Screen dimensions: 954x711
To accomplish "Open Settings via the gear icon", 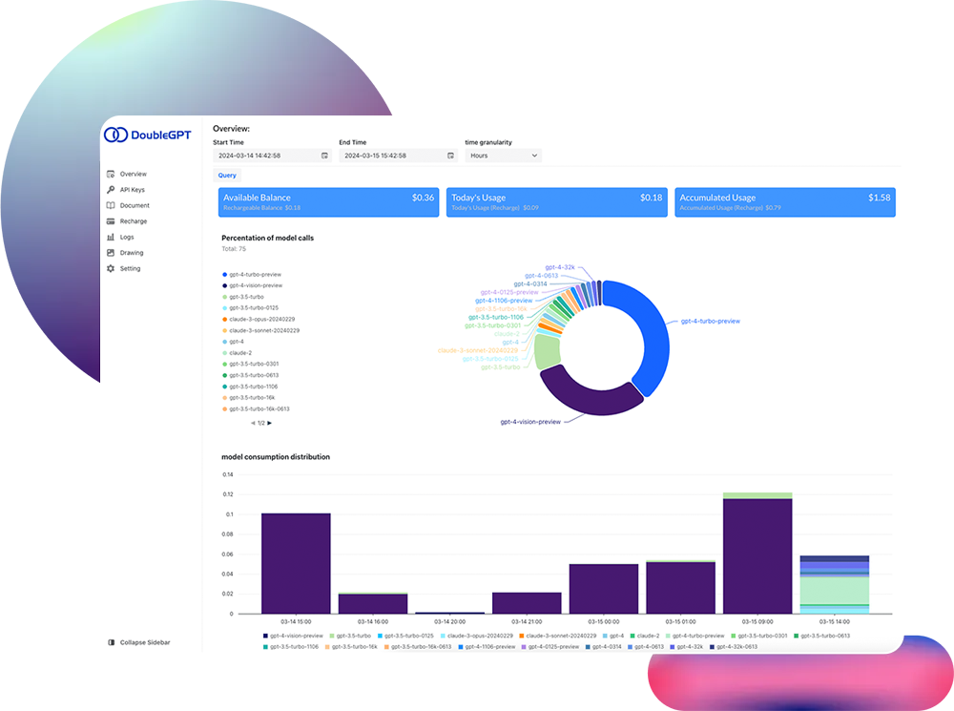I will pyautogui.click(x=111, y=268).
